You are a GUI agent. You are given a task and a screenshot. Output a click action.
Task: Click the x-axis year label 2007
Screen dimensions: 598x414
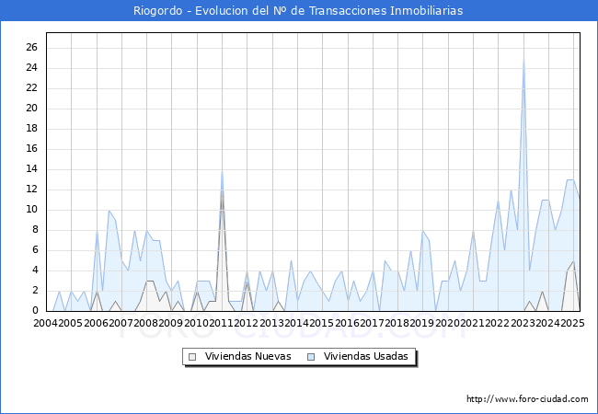tap(121, 323)
